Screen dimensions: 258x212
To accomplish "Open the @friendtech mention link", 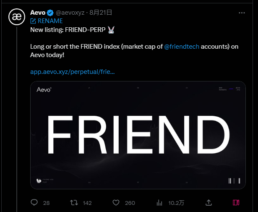I will click(x=182, y=47).
